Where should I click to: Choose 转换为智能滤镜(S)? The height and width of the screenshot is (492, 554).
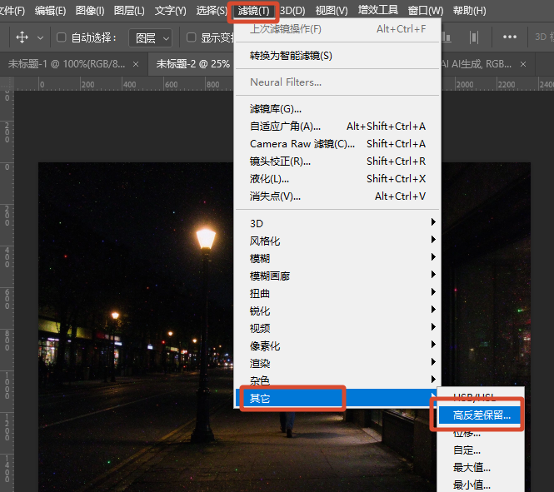(x=337, y=56)
